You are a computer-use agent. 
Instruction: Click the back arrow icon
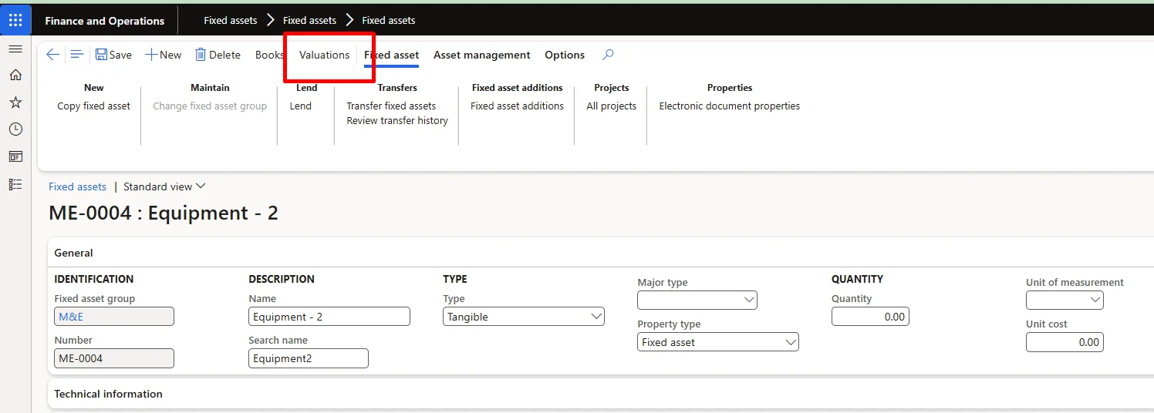(x=52, y=55)
